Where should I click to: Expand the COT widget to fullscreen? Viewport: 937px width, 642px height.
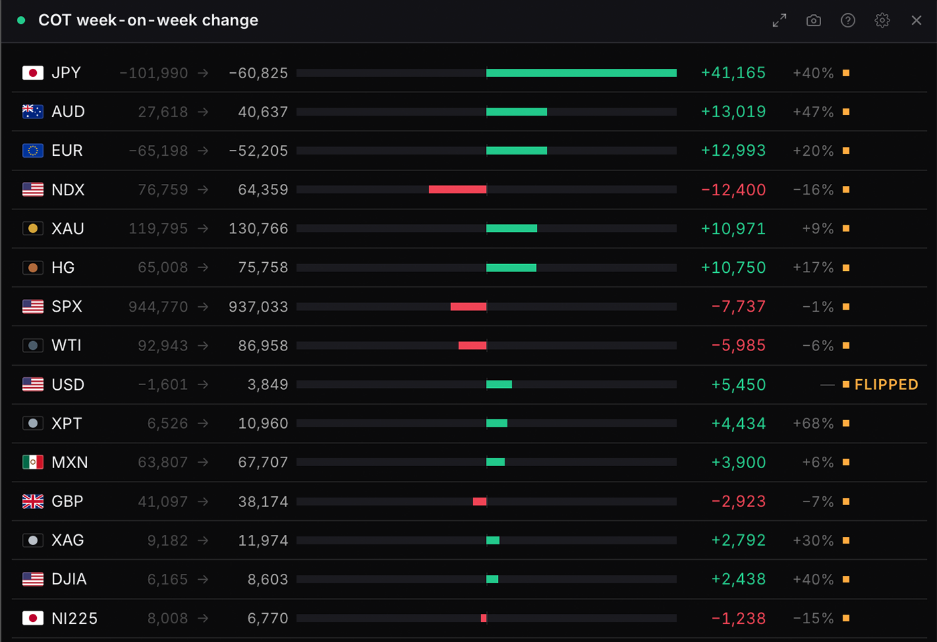point(779,21)
